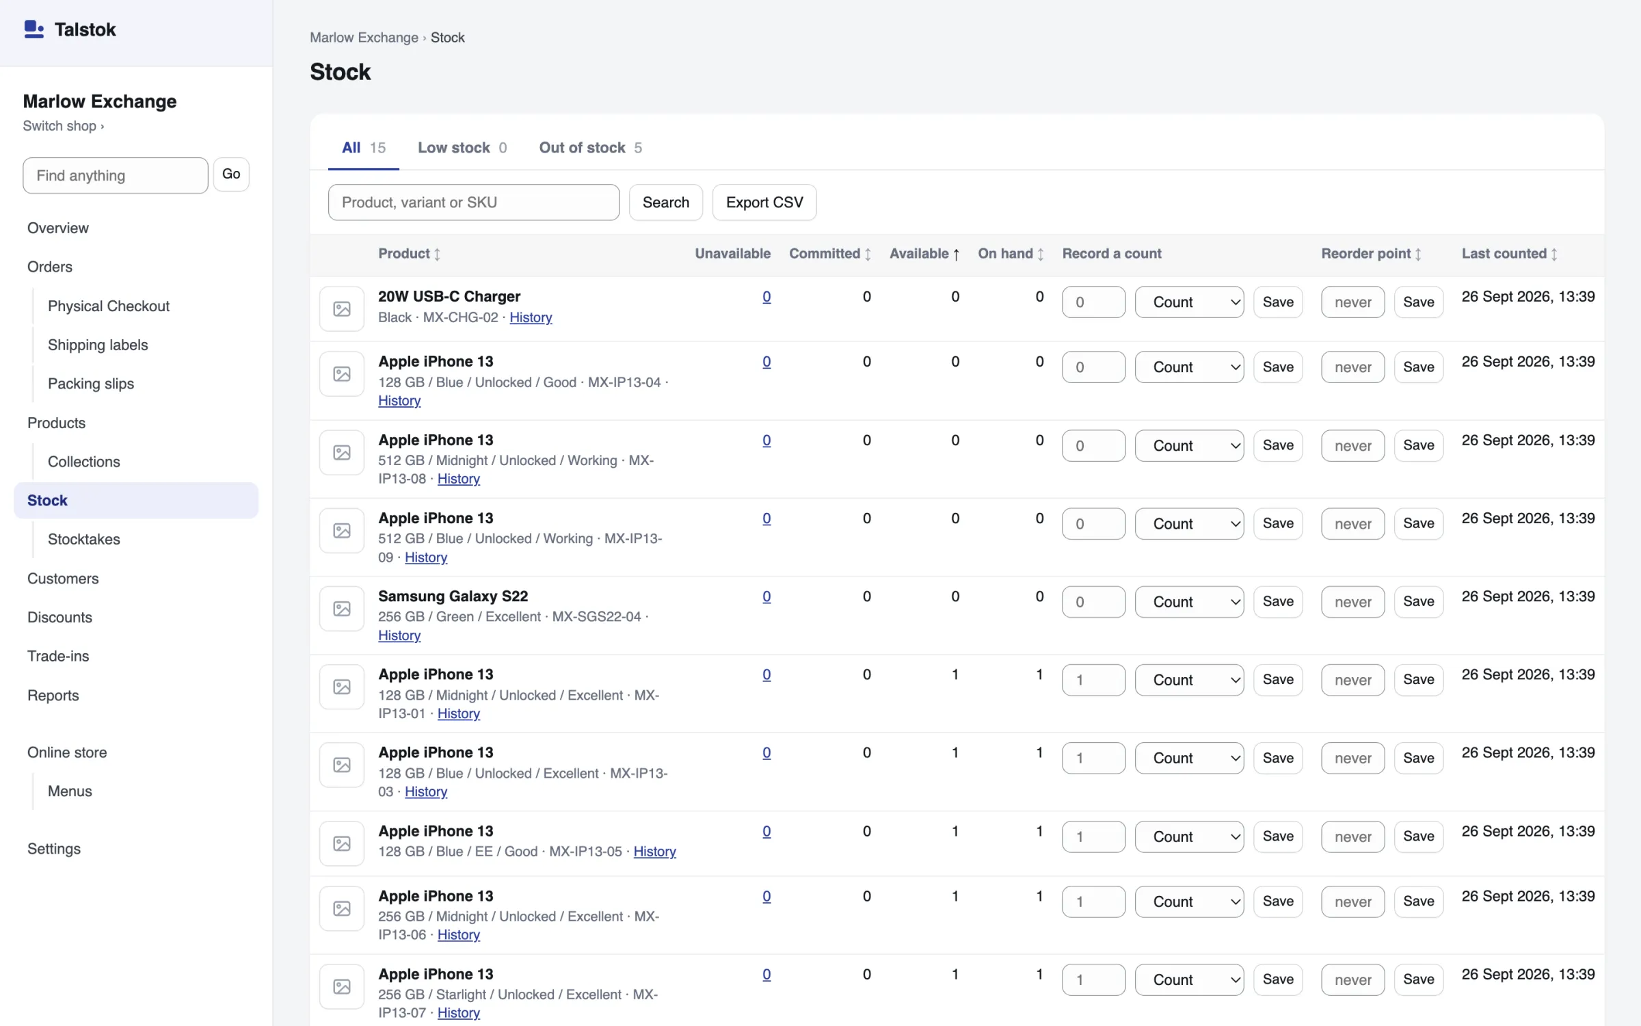
Task: Sort by Committed column arrows
Action: pyautogui.click(x=868, y=254)
